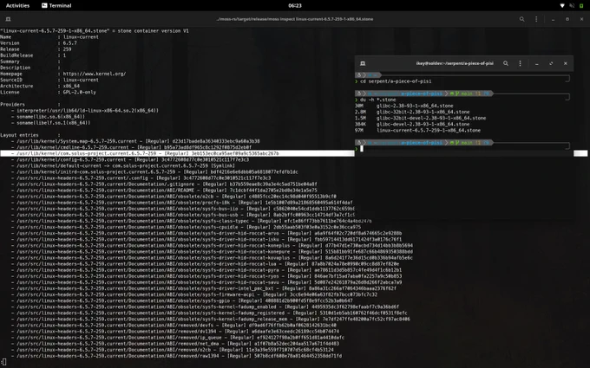Open new tab in the moss inspect terminal
590x368 pixels.
pyautogui.click(x=9, y=19)
